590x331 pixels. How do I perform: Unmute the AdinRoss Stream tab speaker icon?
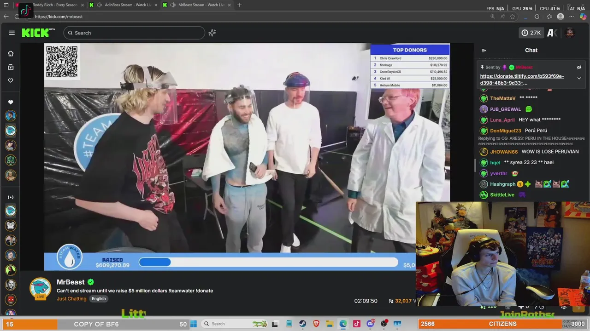pos(99,5)
